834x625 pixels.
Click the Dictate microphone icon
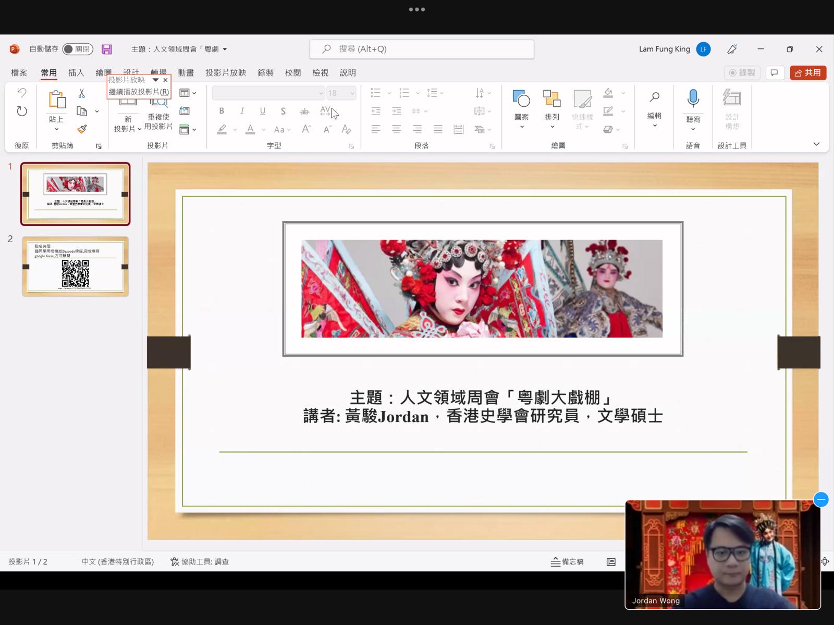tap(693, 98)
